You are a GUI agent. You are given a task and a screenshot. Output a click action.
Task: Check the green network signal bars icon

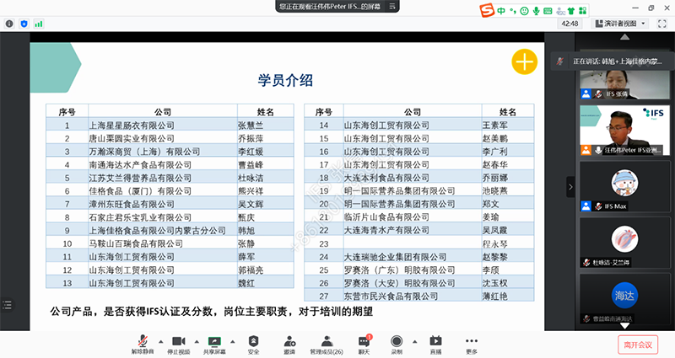pyautogui.click(x=39, y=24)
